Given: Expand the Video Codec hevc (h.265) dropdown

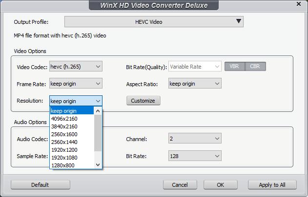Looking at the screenshot, I should (76, 67).
